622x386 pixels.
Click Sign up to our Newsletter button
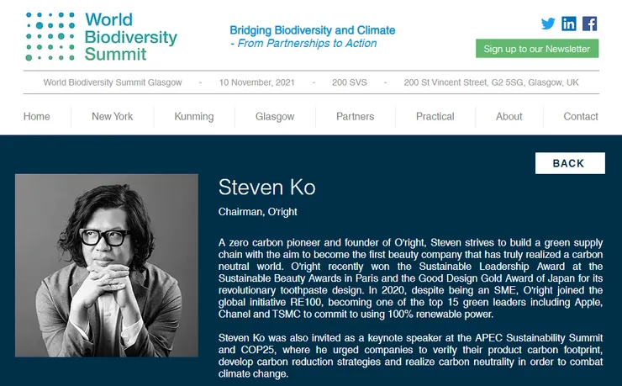tap(536, 49)
